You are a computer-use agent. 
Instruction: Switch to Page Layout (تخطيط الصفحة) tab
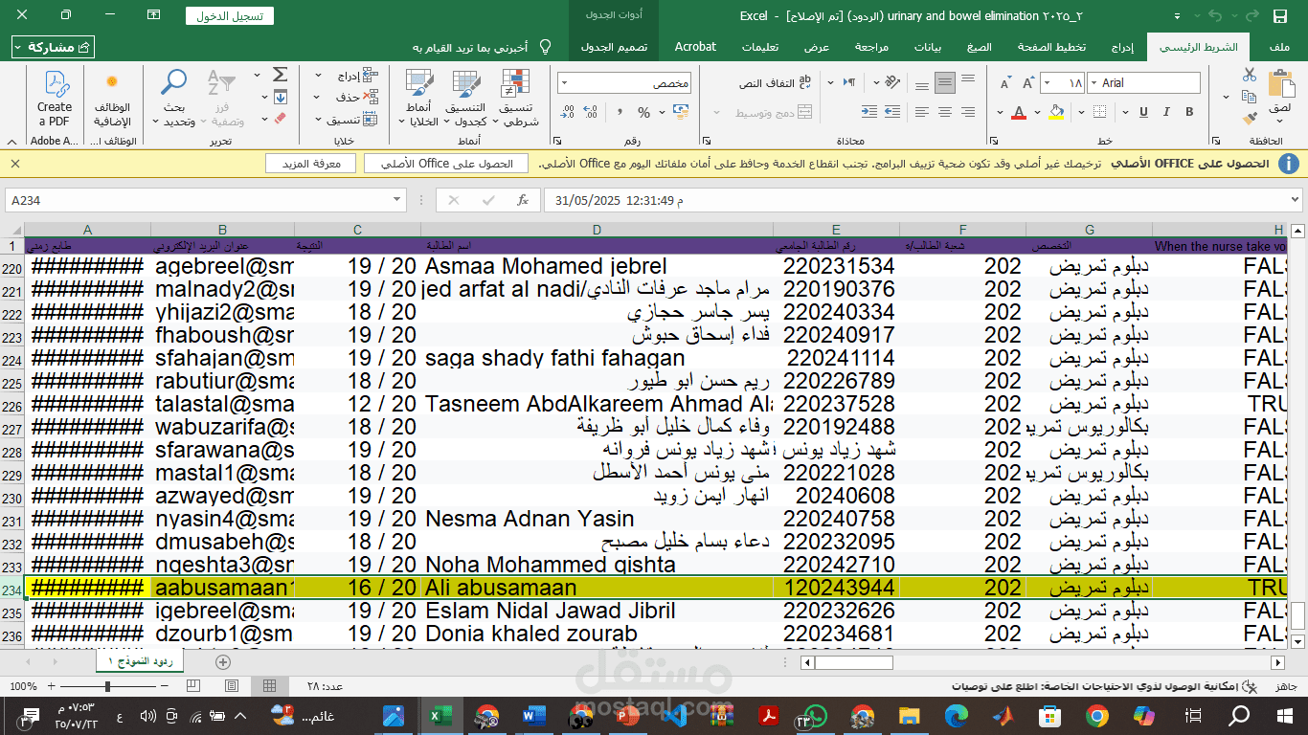click(x=1051, y=47)
